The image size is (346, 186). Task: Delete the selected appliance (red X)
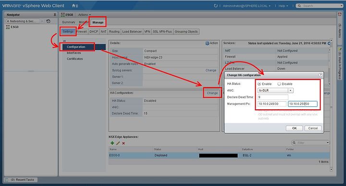(x=124, y=143)
